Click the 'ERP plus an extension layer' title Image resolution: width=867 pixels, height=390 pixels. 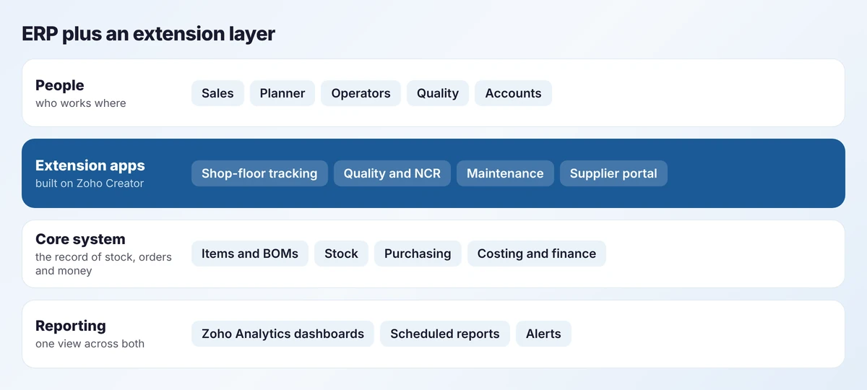(x=148, y=34)
